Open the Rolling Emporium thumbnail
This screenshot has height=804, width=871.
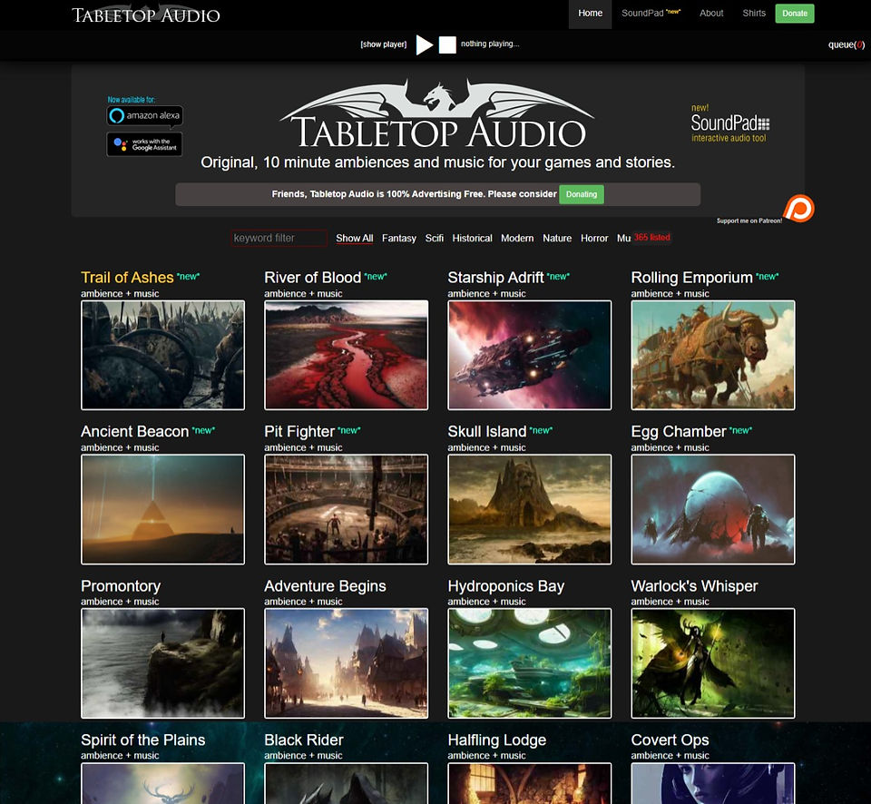tap(713, 355)
